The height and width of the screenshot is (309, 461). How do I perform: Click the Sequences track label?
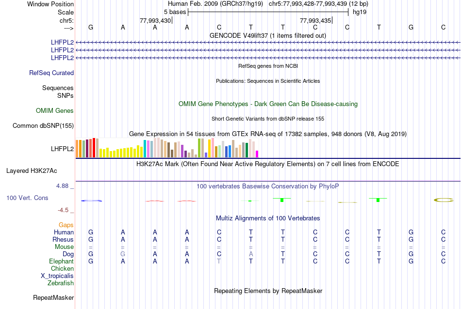click(58, 88)
